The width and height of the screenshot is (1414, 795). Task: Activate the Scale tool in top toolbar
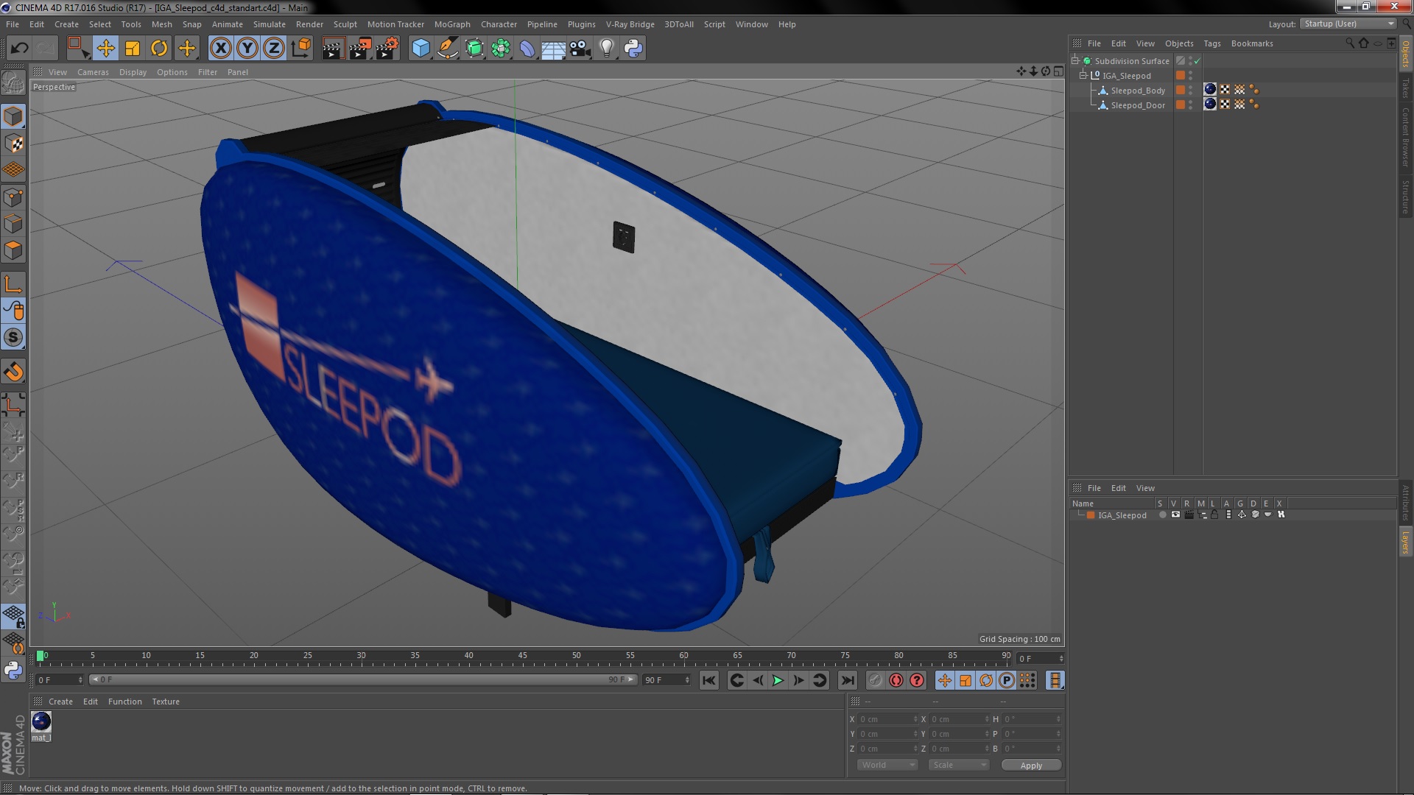(133, 49)
